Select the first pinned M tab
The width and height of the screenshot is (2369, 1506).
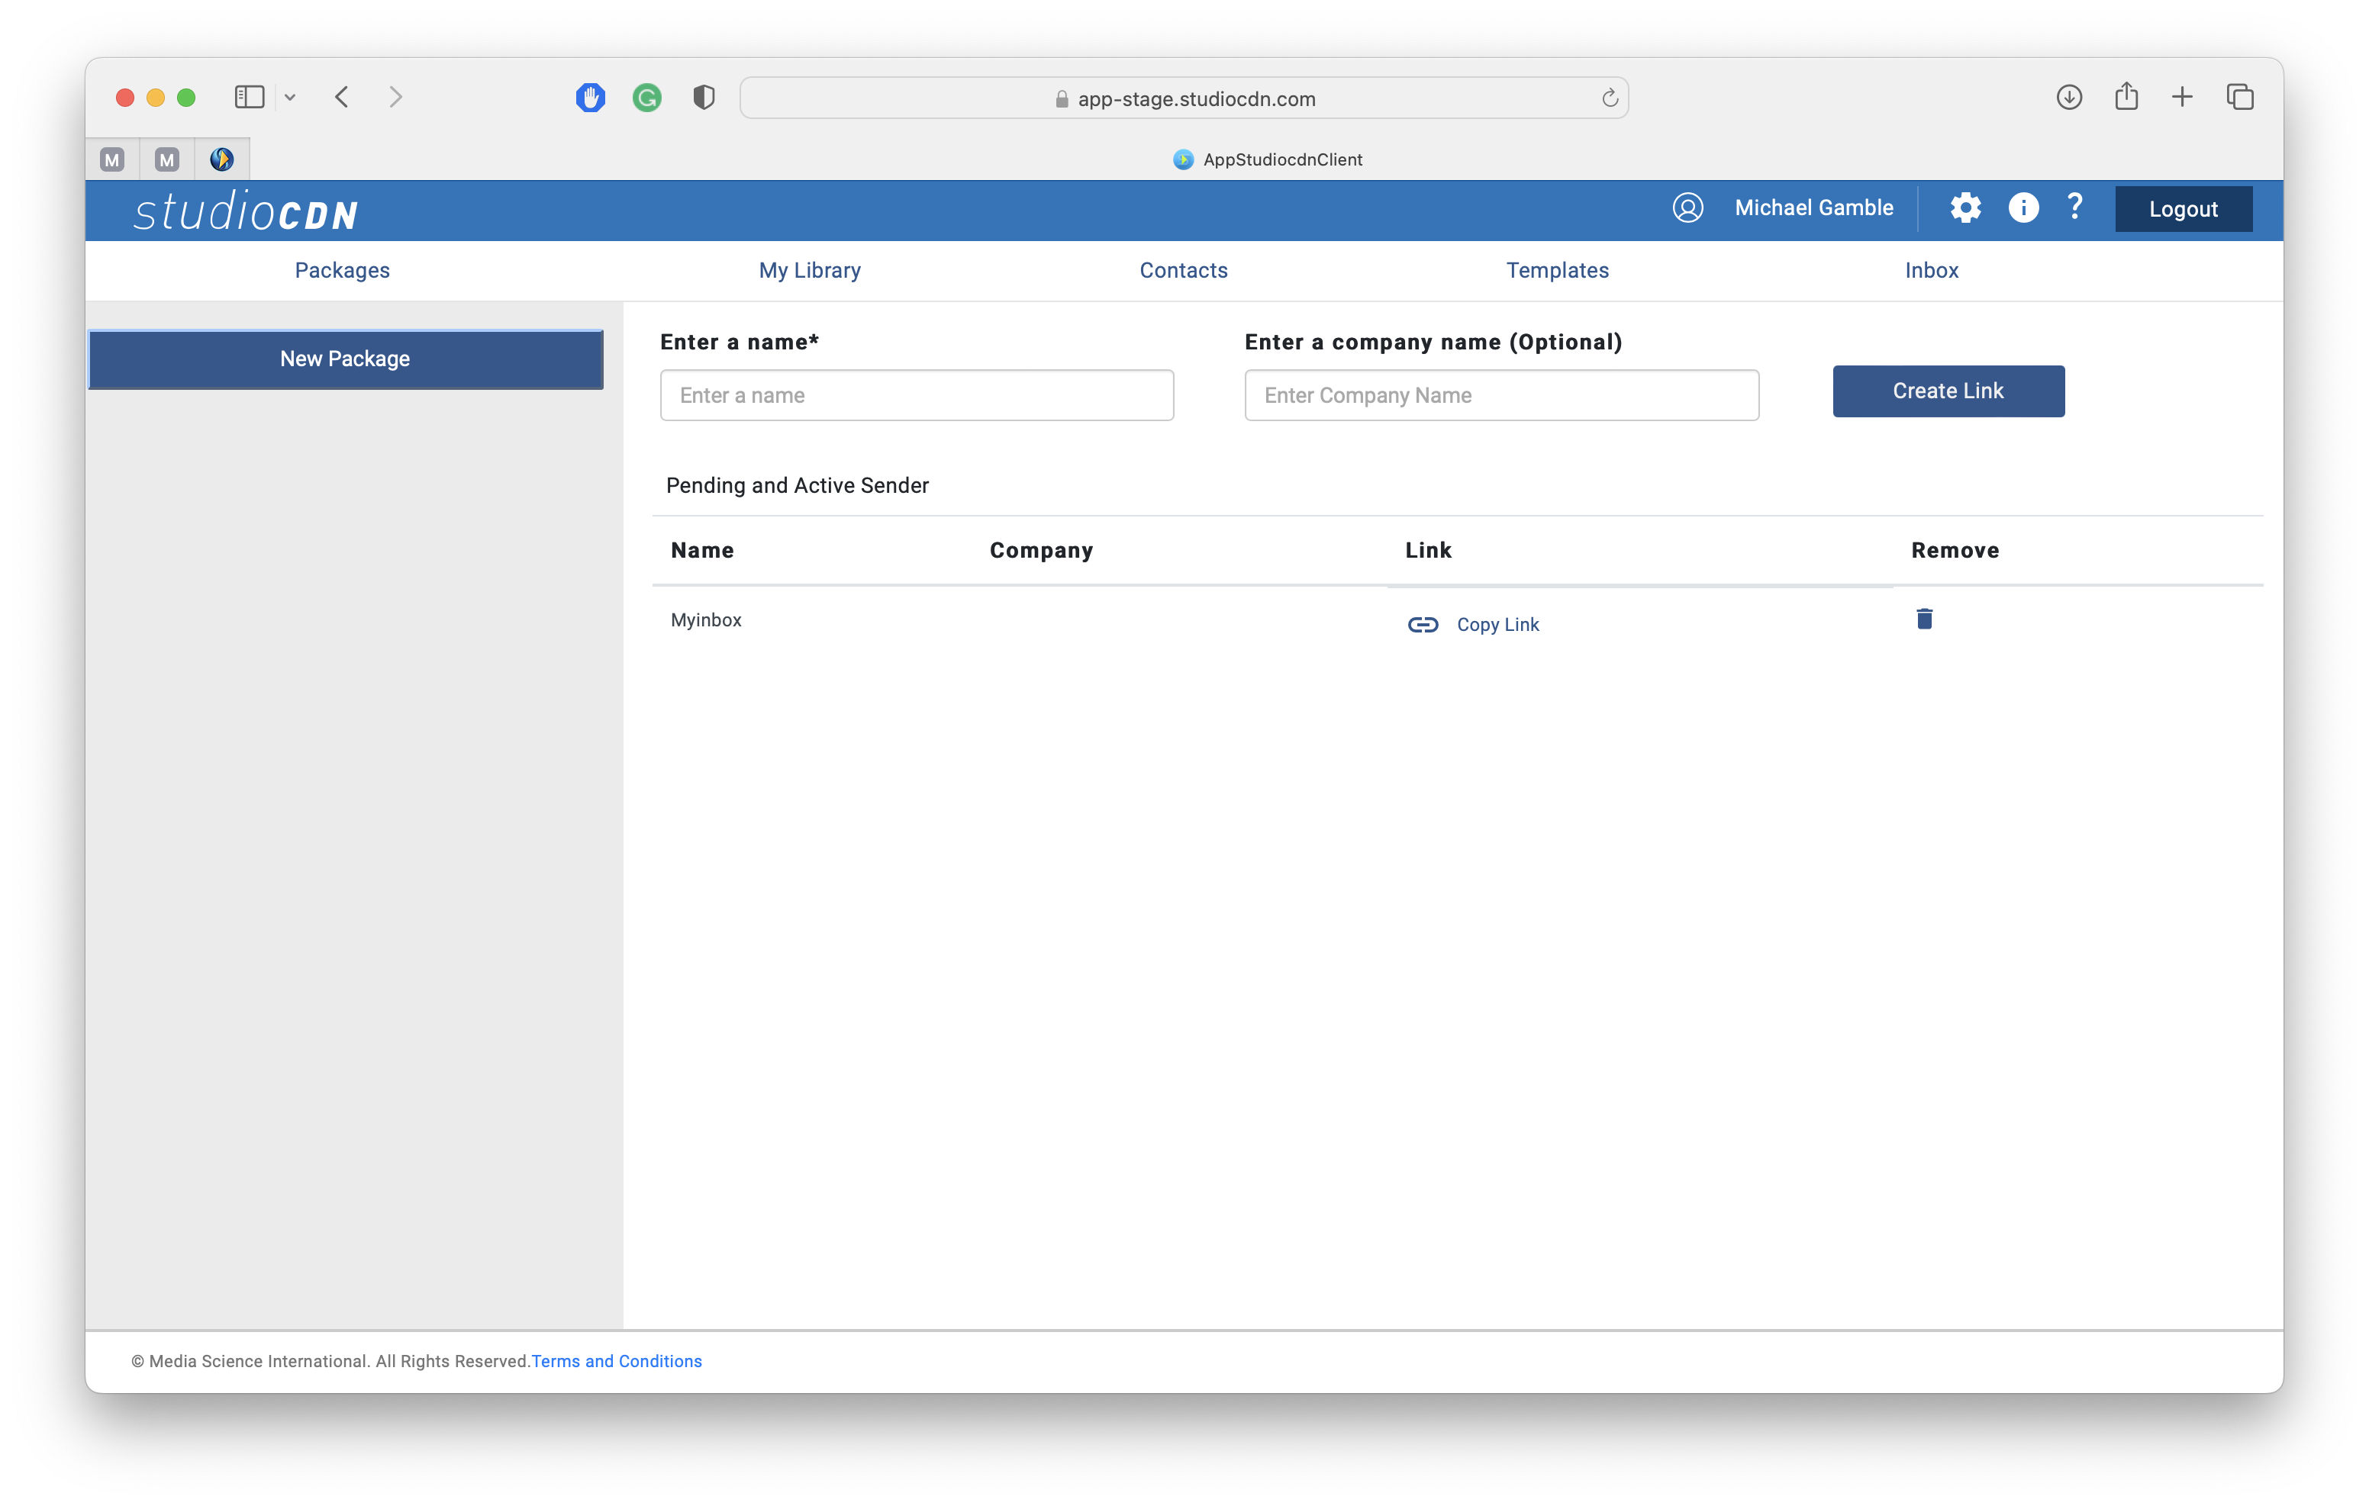point(112,159)
